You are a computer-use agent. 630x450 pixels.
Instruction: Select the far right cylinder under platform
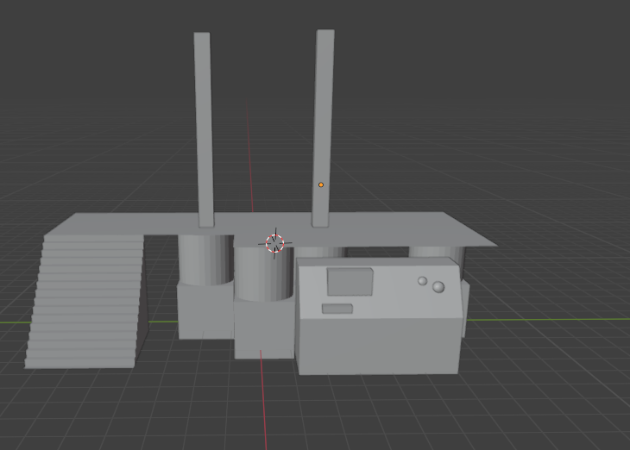point(436,252)
